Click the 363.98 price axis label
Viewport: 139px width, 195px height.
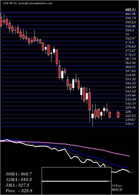[x=130, y=63]
